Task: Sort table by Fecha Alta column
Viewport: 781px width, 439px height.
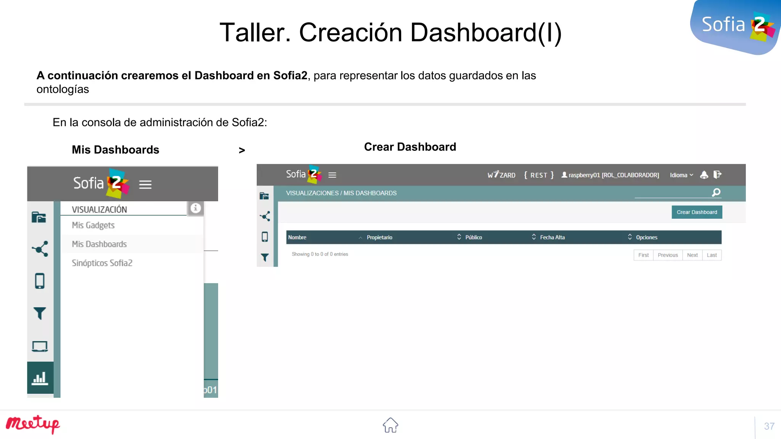Action: [586, 237]
